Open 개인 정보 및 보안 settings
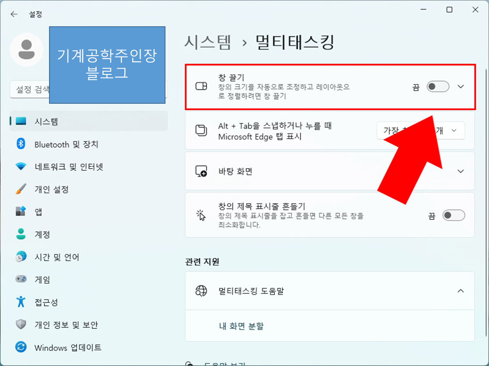 pos(89,324)
